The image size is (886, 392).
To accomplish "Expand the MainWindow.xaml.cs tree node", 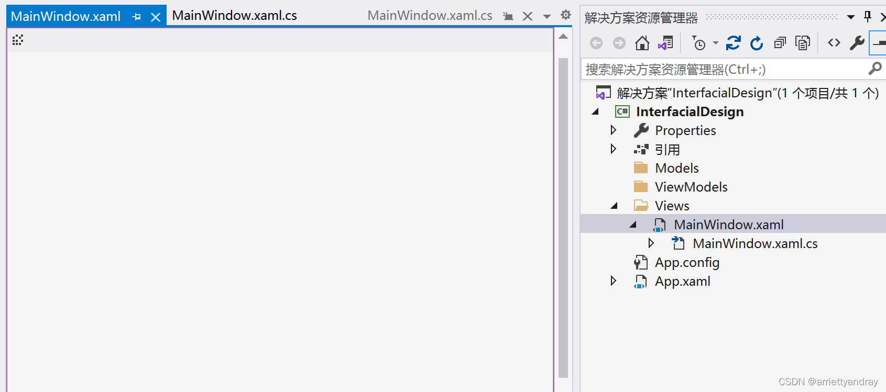I will [651, 243].
